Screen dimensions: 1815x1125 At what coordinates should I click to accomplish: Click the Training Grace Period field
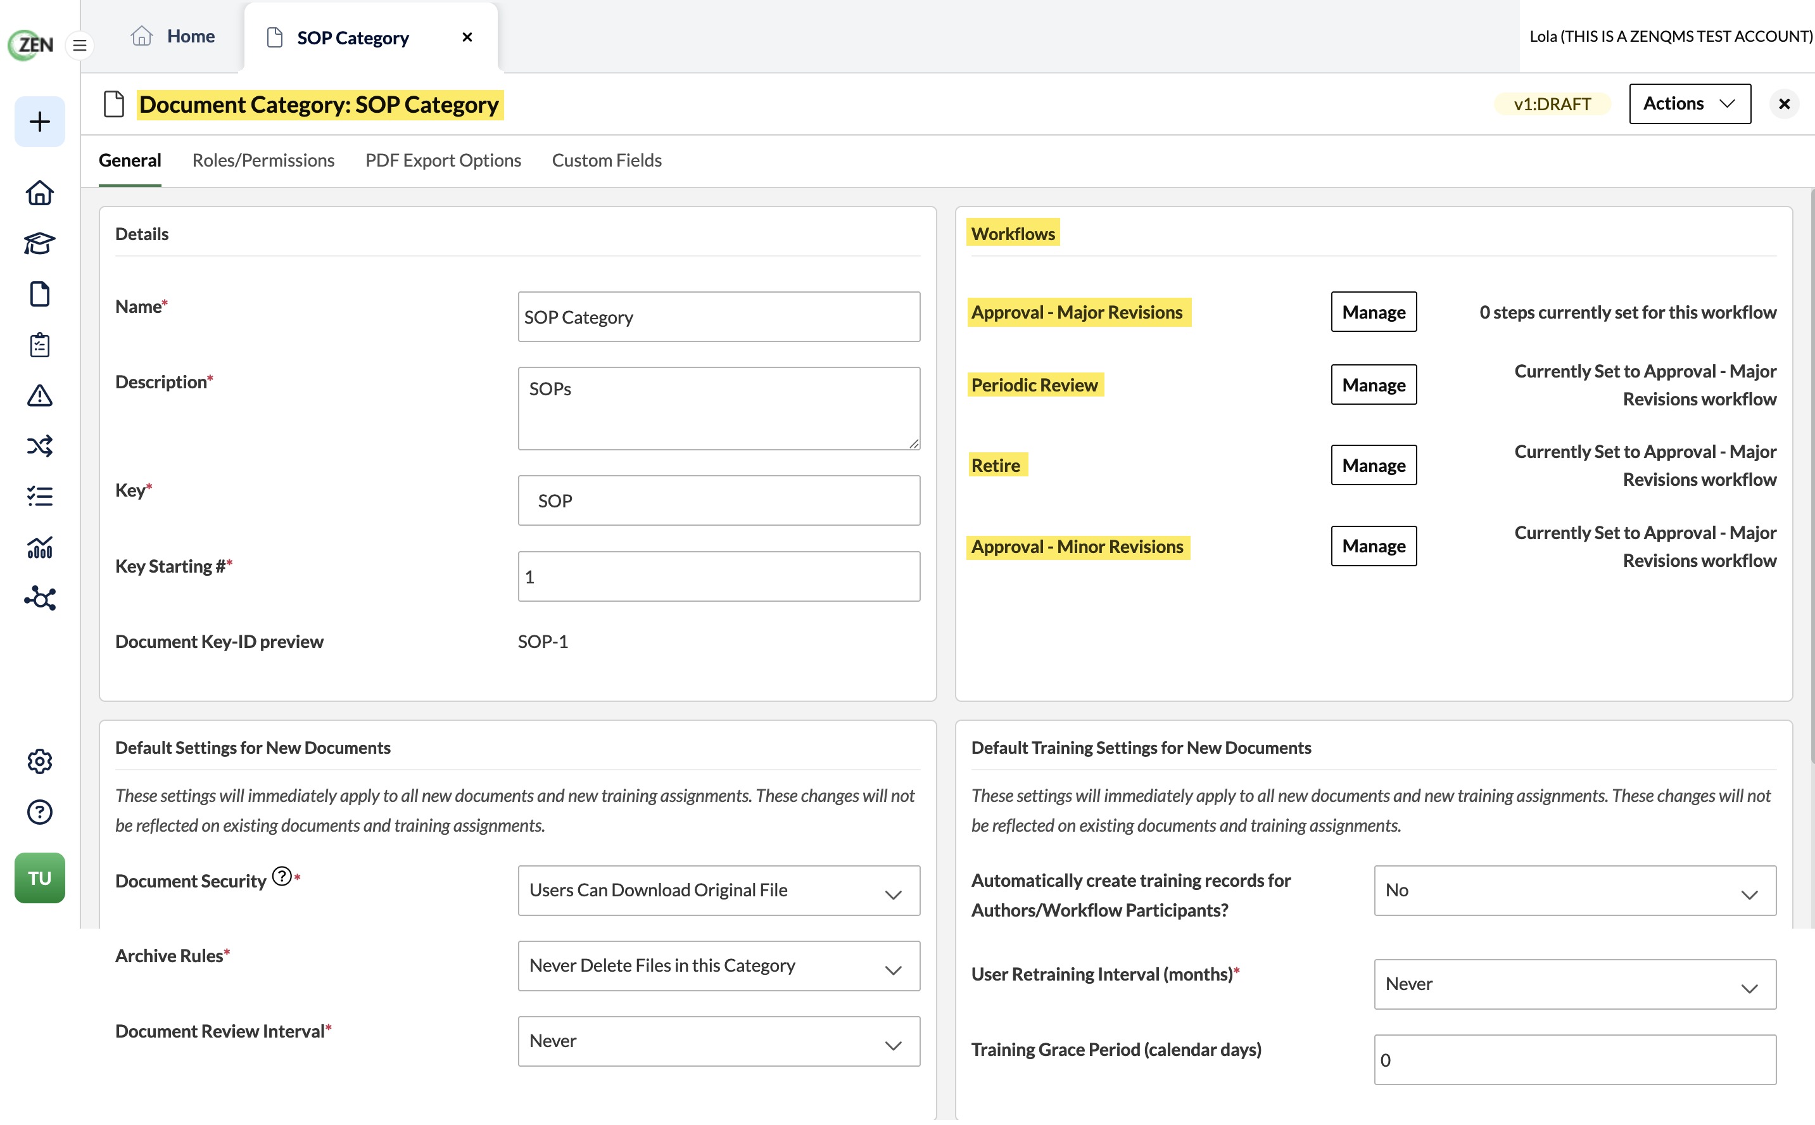coord(1575,1060)
